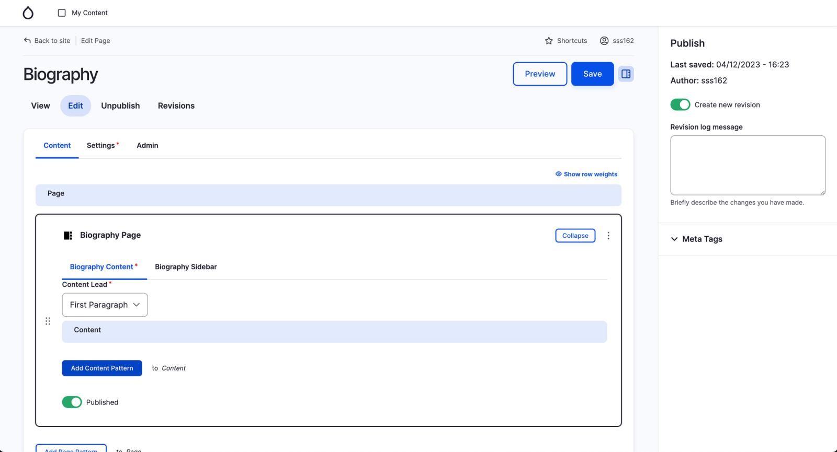Collapse the Biography Page pattern

(575, 236)
